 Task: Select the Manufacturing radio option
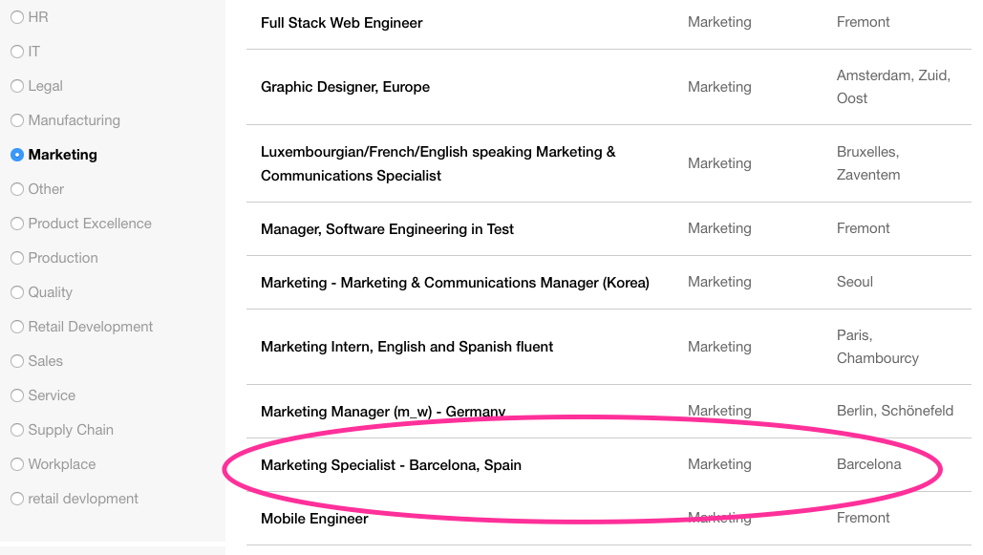click(x=17, y=120)
